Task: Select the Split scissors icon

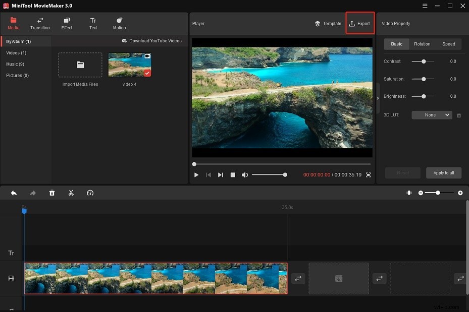Action: pyautogui.click(x=71, y=193)
